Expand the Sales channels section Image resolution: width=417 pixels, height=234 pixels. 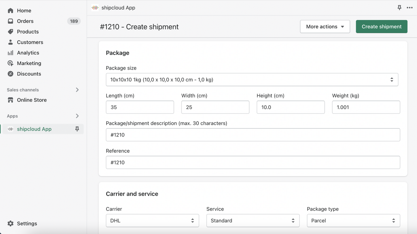77,90
